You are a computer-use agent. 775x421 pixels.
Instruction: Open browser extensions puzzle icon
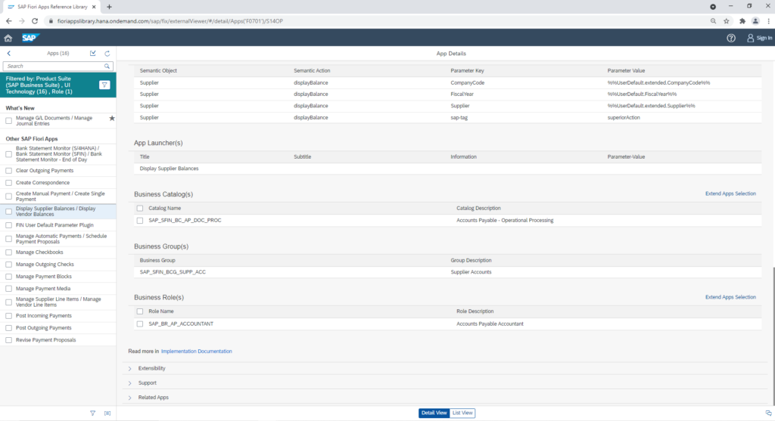742,21
